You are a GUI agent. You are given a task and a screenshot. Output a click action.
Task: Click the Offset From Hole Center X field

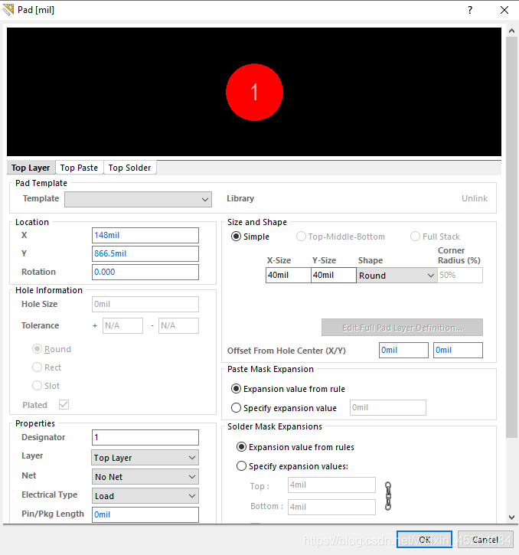pyautogui.click(x=403, y=350)
